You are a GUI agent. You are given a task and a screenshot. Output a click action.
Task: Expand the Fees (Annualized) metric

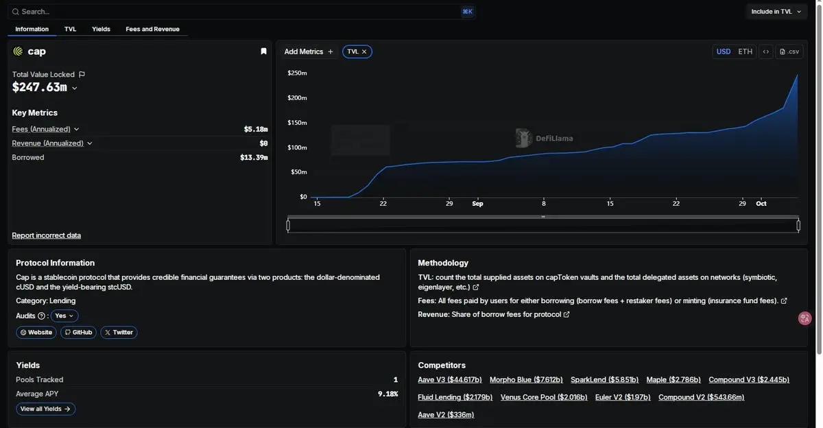(x=45, y=129)
